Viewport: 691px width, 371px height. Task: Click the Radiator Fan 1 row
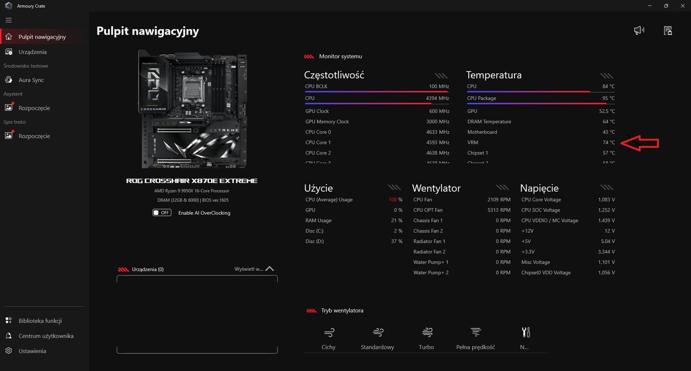tap(462, 241)
